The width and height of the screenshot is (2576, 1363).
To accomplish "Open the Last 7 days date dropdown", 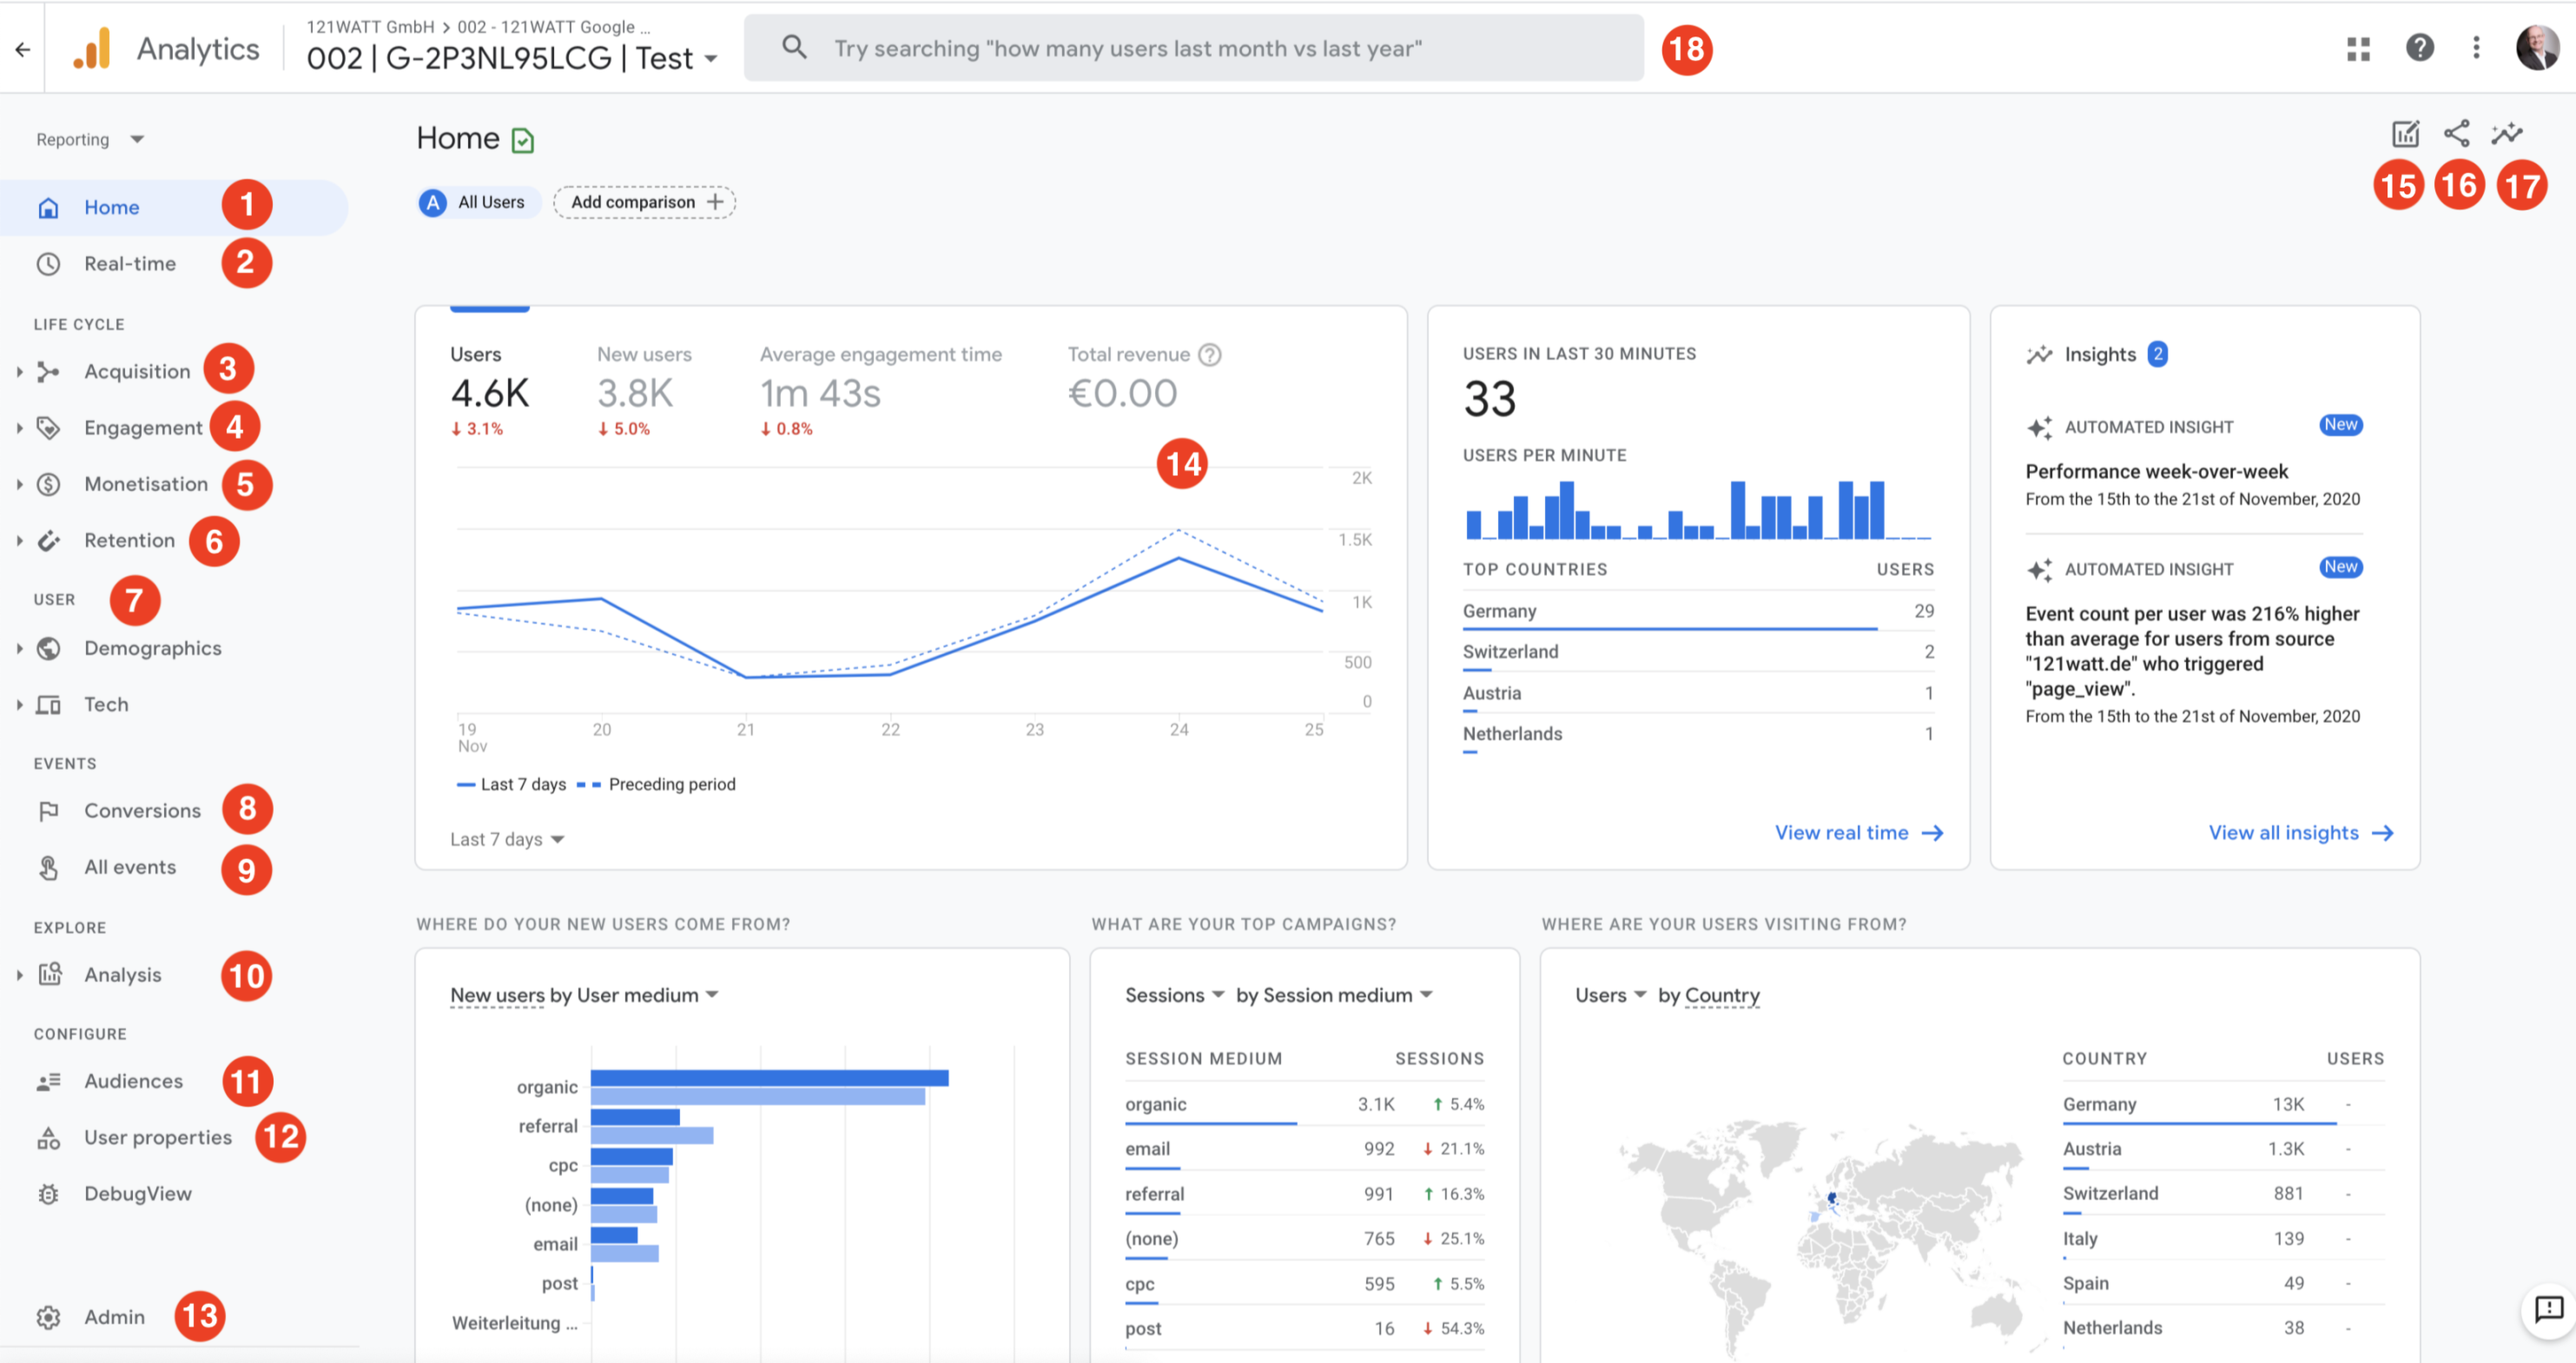I will 503,838.
